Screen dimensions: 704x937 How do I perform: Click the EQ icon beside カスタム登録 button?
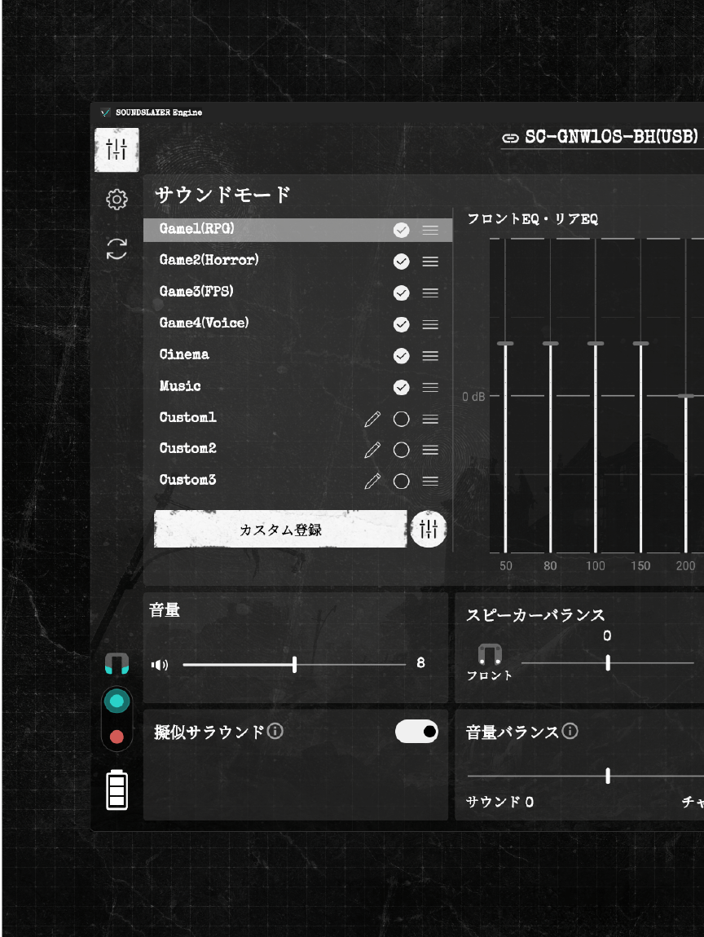click(428, 529)
